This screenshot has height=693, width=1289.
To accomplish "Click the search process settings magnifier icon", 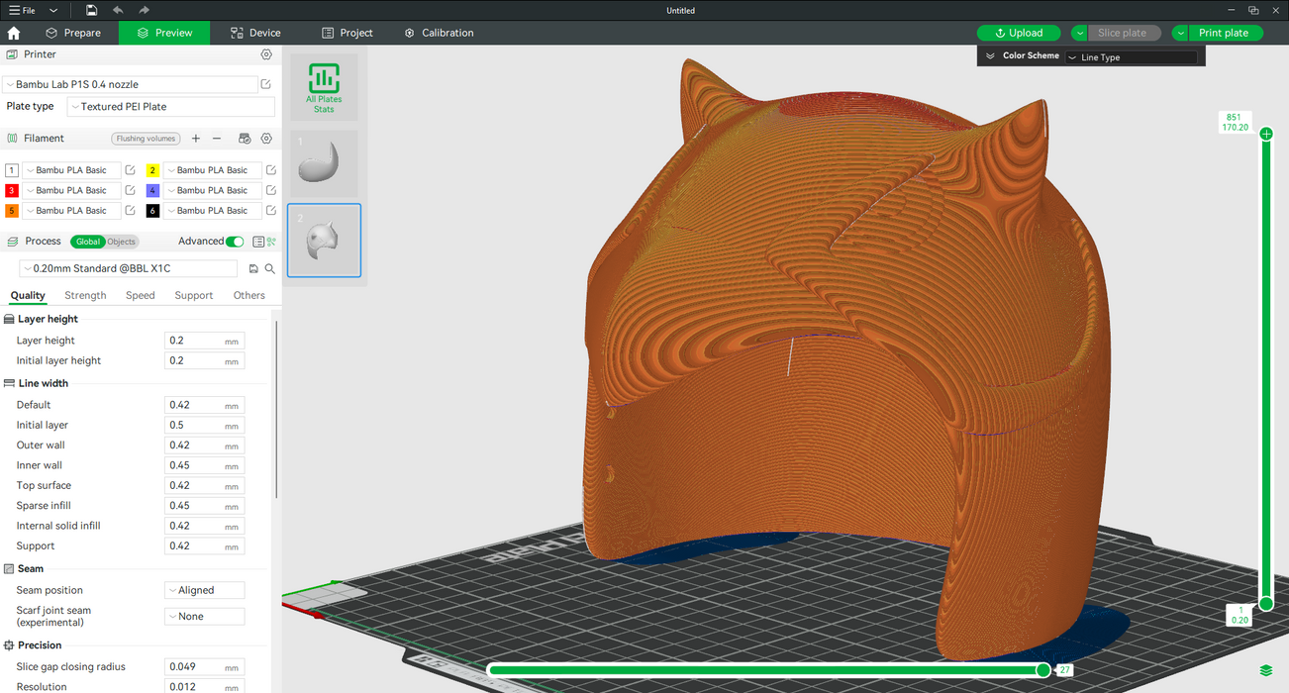I will click(x=269, y=268).
